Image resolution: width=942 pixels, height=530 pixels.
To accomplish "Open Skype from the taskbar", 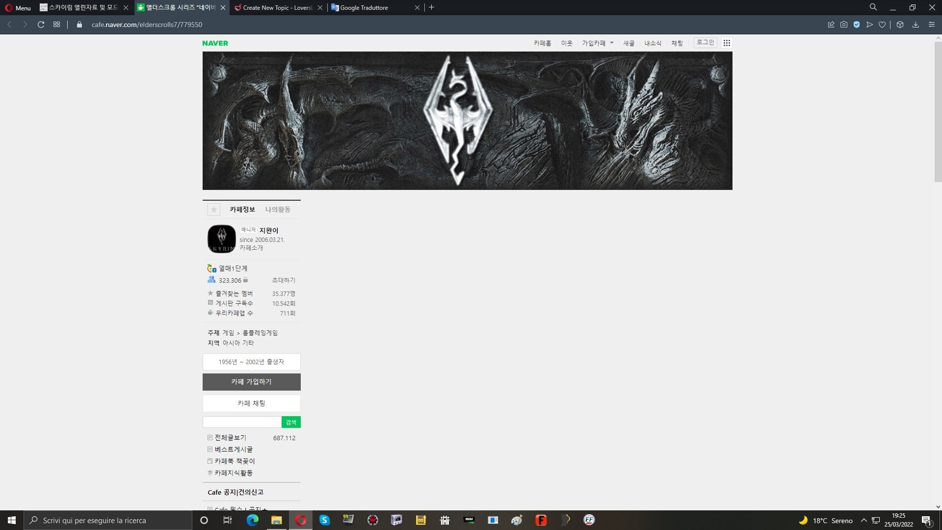I will point(325,520).
